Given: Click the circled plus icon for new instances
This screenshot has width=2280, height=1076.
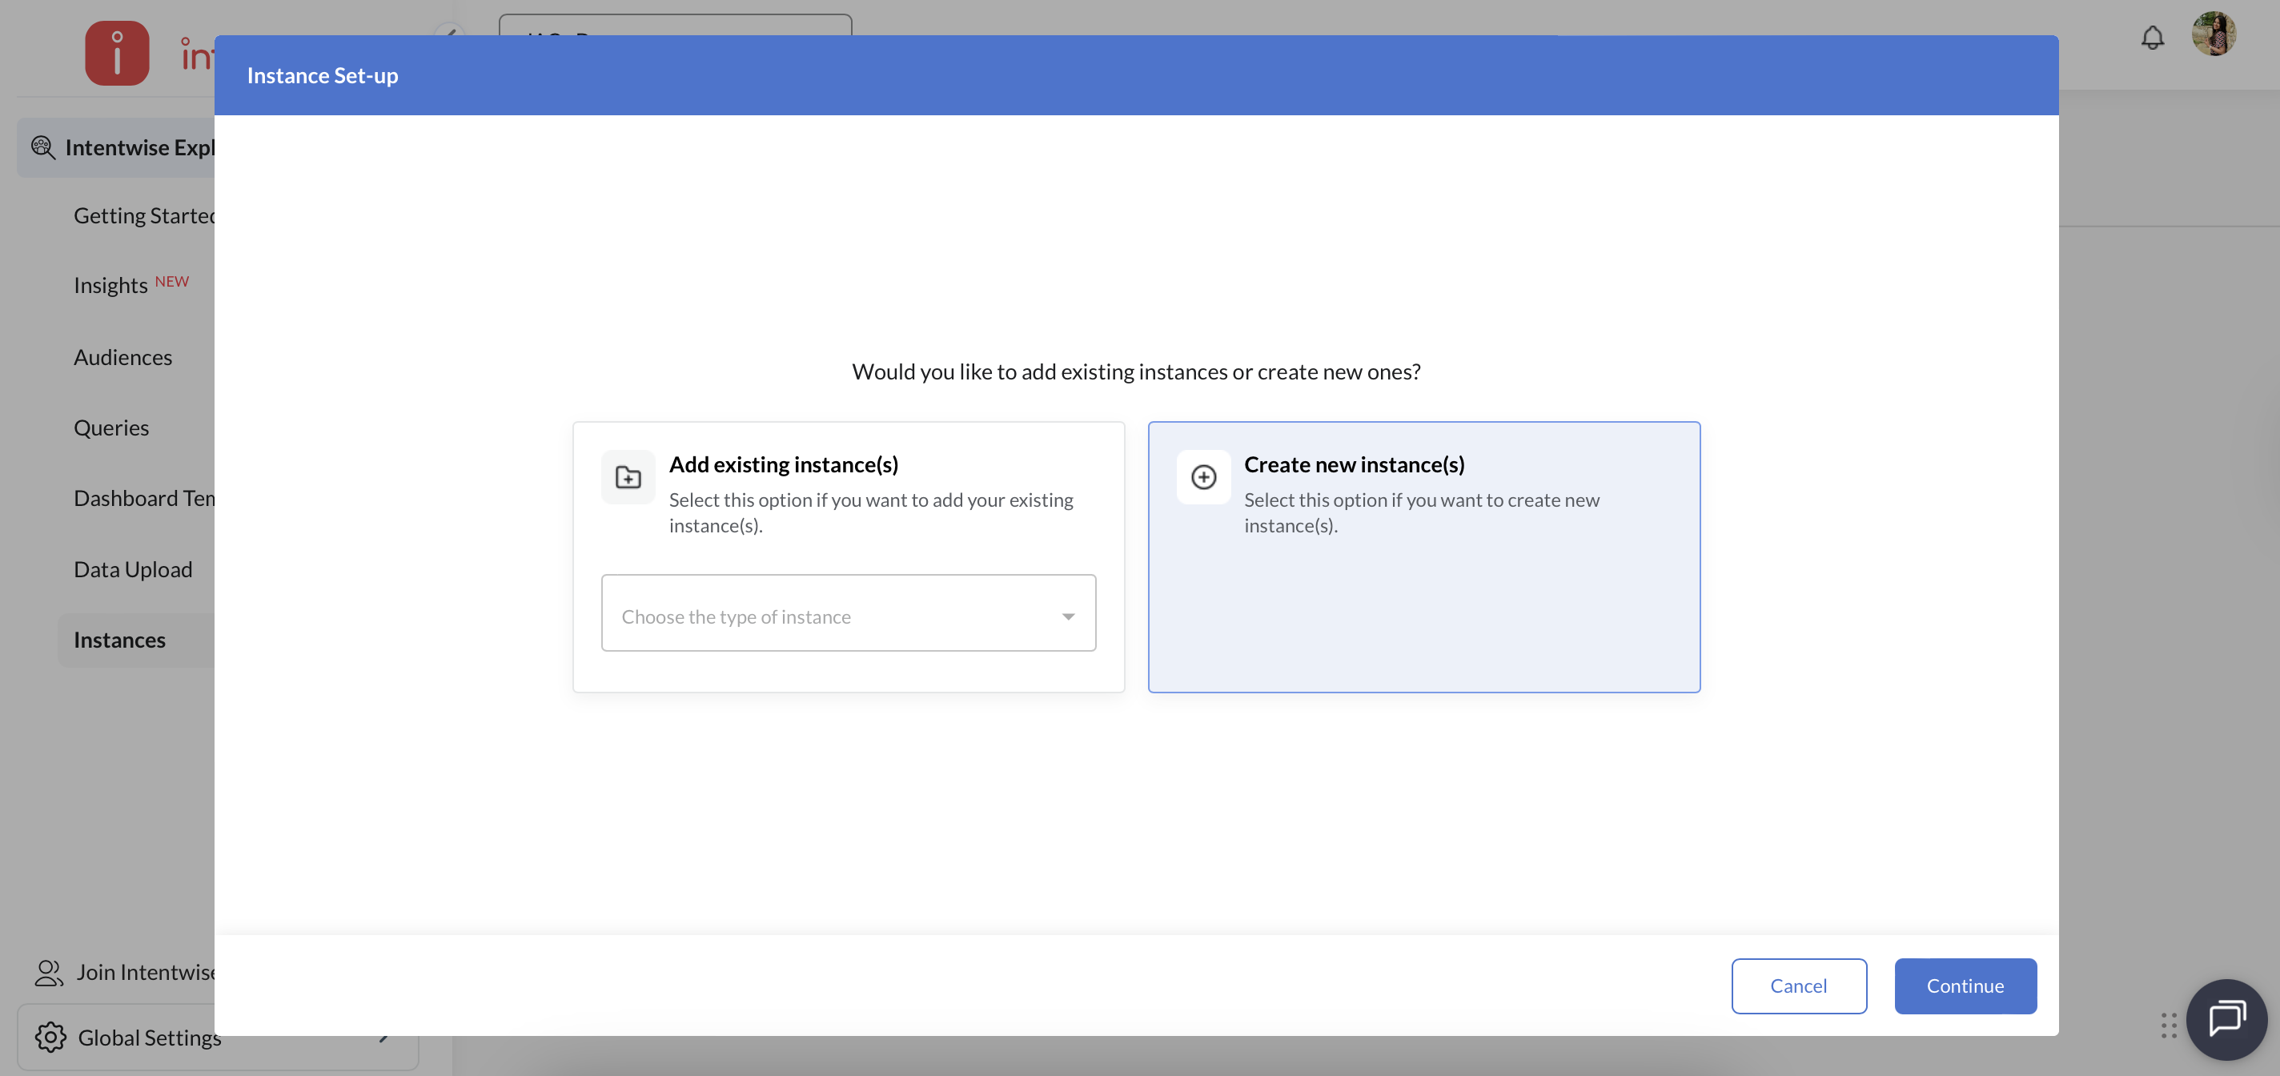Looking at the screenshot, I should pos(1202,478).
